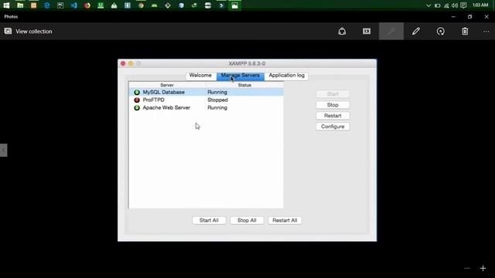Open the three-dot More menu in Photos
This screenshot has height=278, width=495.
[x=486, y=31]
